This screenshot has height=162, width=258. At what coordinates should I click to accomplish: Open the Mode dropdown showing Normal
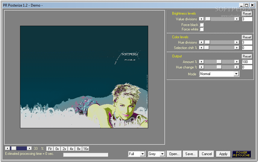point(219,74)
